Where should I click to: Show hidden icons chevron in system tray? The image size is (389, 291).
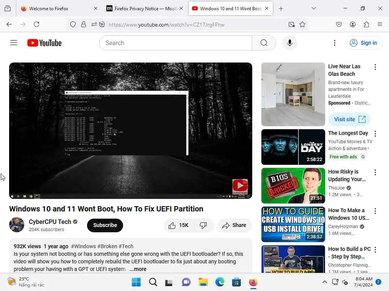click(324, 282)
